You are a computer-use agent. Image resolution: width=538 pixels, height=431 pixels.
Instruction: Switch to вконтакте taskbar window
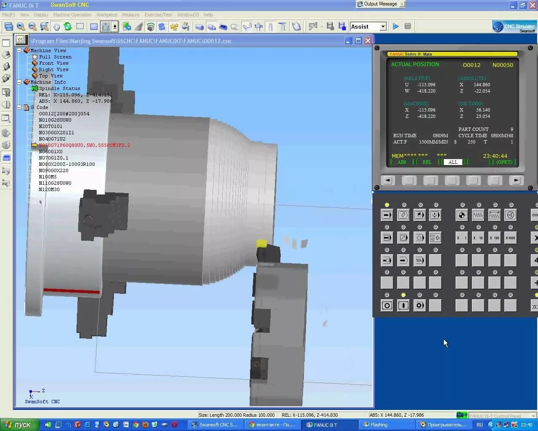[274, 425]
